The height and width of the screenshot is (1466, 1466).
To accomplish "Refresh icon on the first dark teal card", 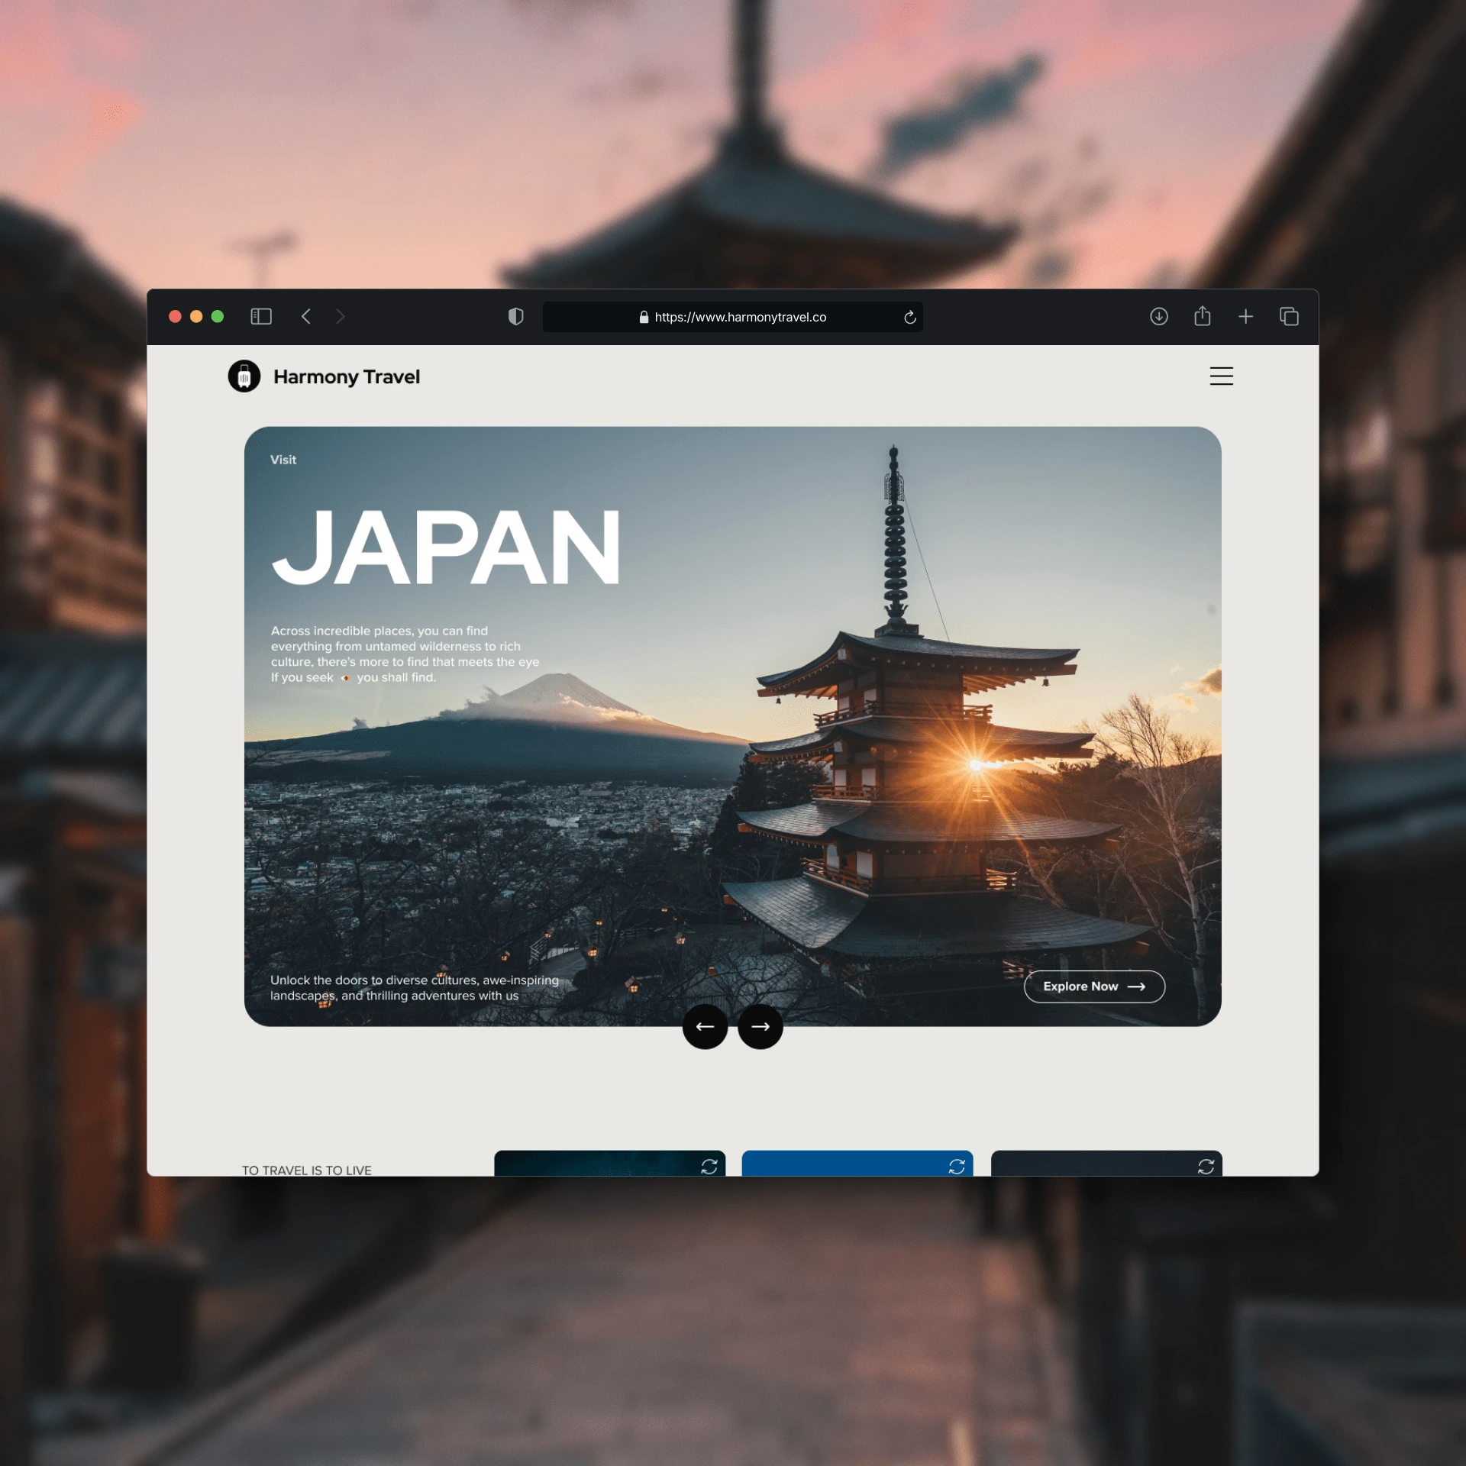I will [709, 1166].
